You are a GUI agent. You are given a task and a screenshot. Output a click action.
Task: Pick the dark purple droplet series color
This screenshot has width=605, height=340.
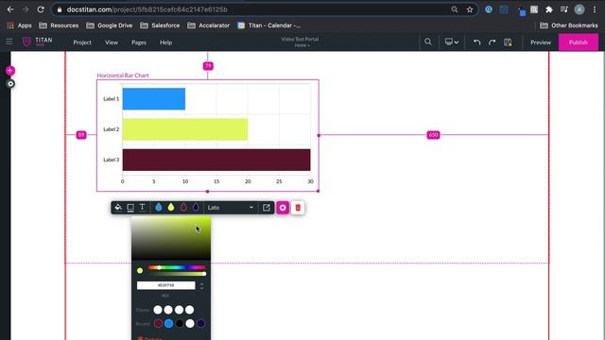[196, 208]
